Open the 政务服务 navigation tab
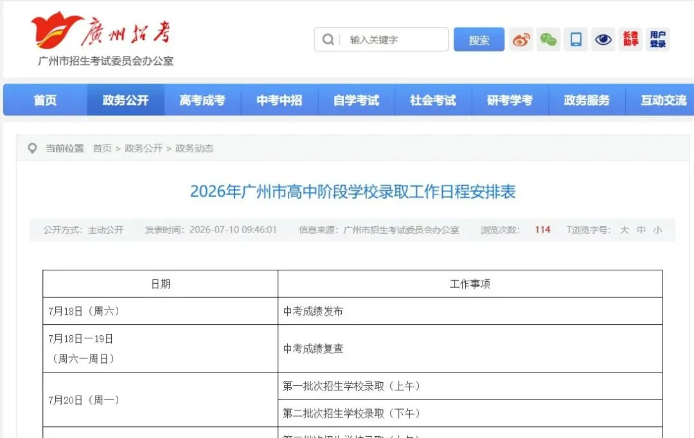Screen dimensions: 694x438 587,100
